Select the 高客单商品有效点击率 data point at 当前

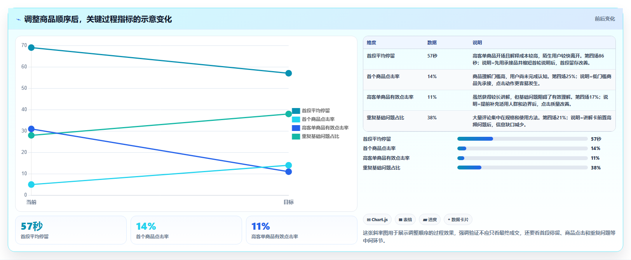pyautogui.click(x=31, y=129)
